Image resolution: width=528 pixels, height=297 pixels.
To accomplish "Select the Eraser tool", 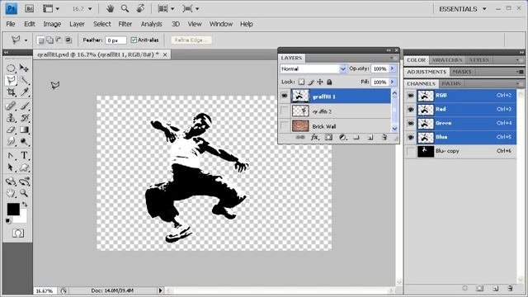I will pyautogui.click(x=11, y=130).
